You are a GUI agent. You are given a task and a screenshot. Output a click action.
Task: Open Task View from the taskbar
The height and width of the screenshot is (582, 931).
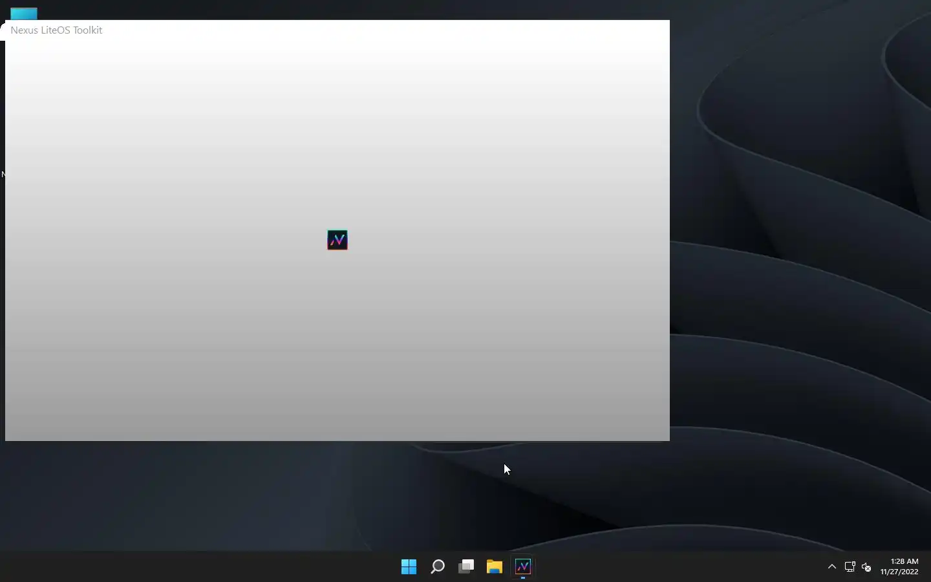466,566
